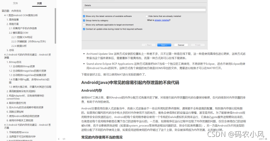Open outline item 1.4 尽量少用Png图
The image size is (270, 141).
click(x=29, y=81)
